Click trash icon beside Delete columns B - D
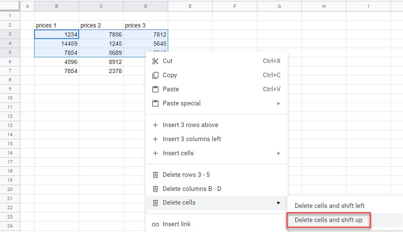The height and width of the screenshot is (232, 403). point(155,189)
